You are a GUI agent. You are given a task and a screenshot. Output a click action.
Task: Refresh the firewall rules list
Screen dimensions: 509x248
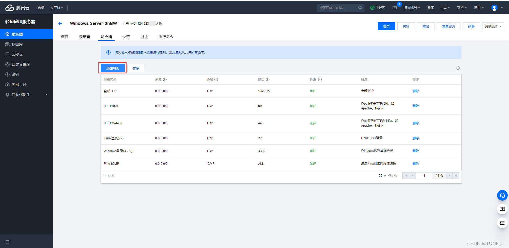click(x=458, y=68)
